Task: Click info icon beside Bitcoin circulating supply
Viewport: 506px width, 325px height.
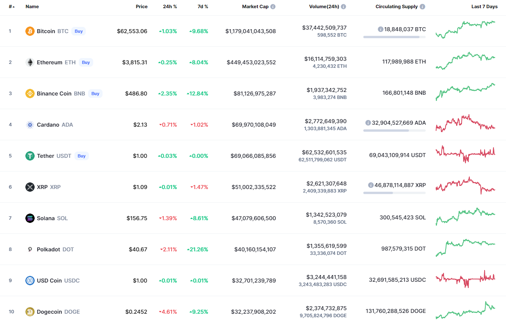Action: coord(380,29)
